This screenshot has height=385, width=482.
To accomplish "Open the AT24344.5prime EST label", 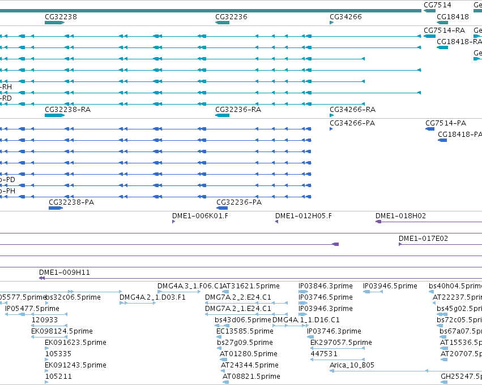I will click(x=250, y=365).
